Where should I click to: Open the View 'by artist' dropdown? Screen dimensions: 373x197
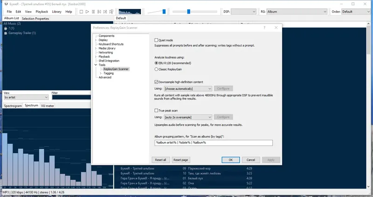click(26, 97)
